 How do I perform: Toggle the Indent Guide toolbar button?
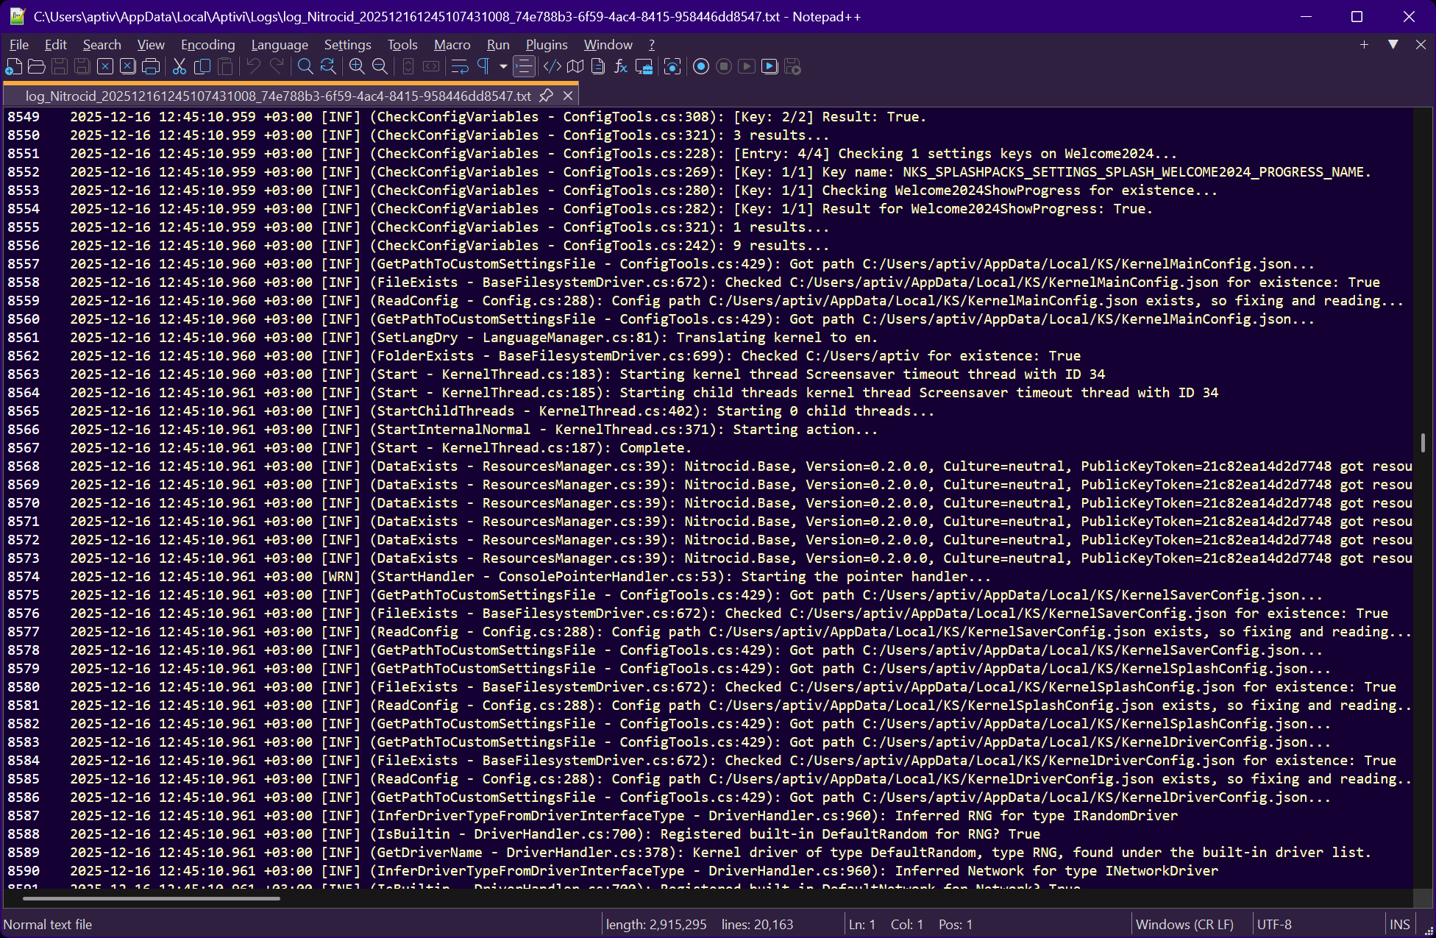524,67
